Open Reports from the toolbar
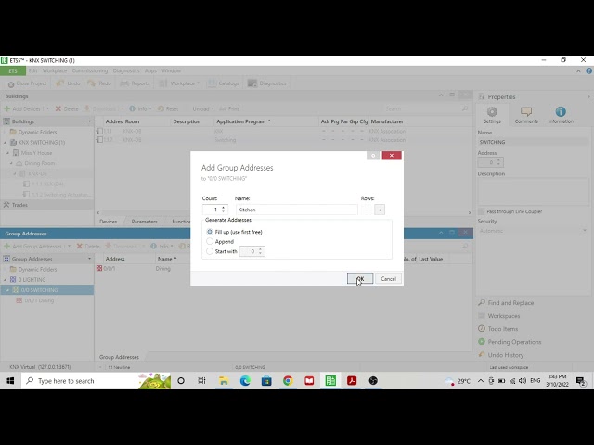Viewport: 594px width, 445px height. (135, 83)
